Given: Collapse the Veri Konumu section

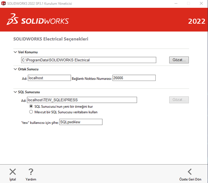Looking at the screenshot, I should click(15, 52).
